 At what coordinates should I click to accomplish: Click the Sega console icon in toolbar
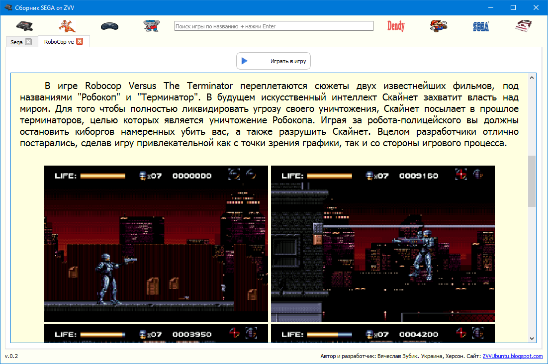tap(24, 26)
